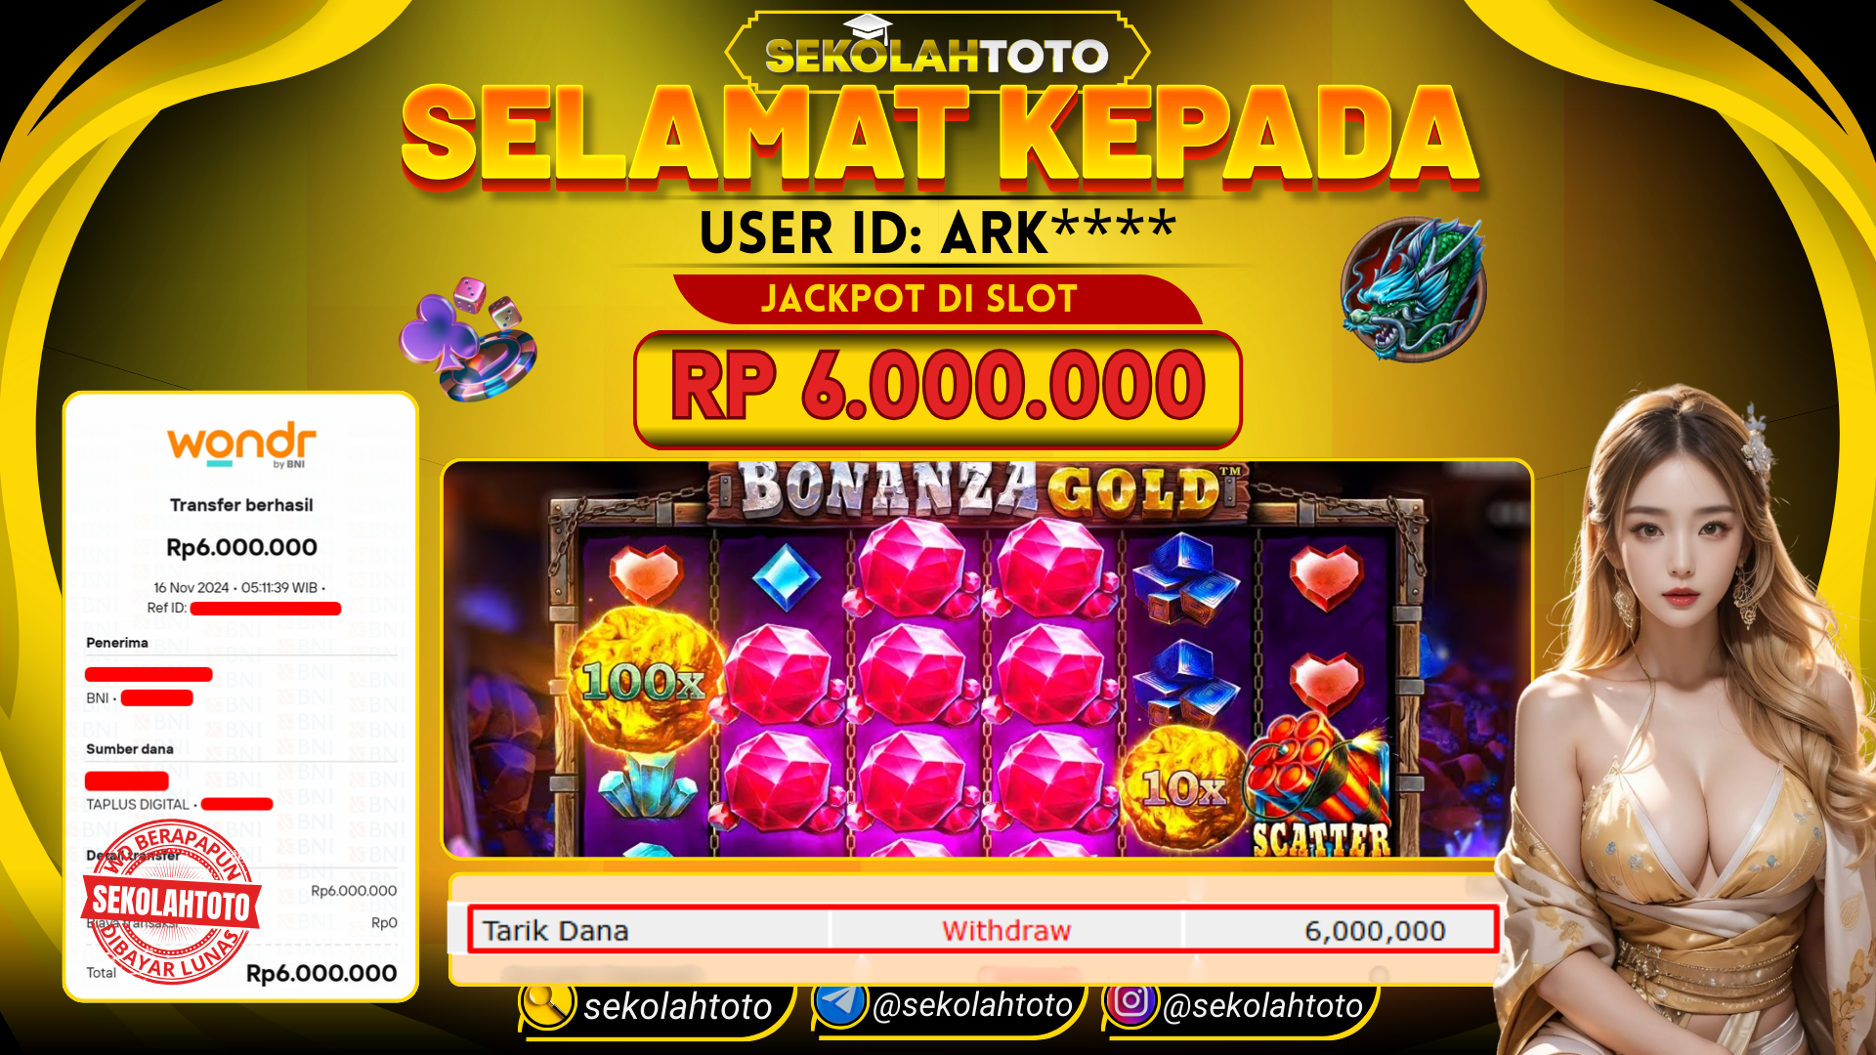Click the 10x gold multiplier symbol

1184,787
